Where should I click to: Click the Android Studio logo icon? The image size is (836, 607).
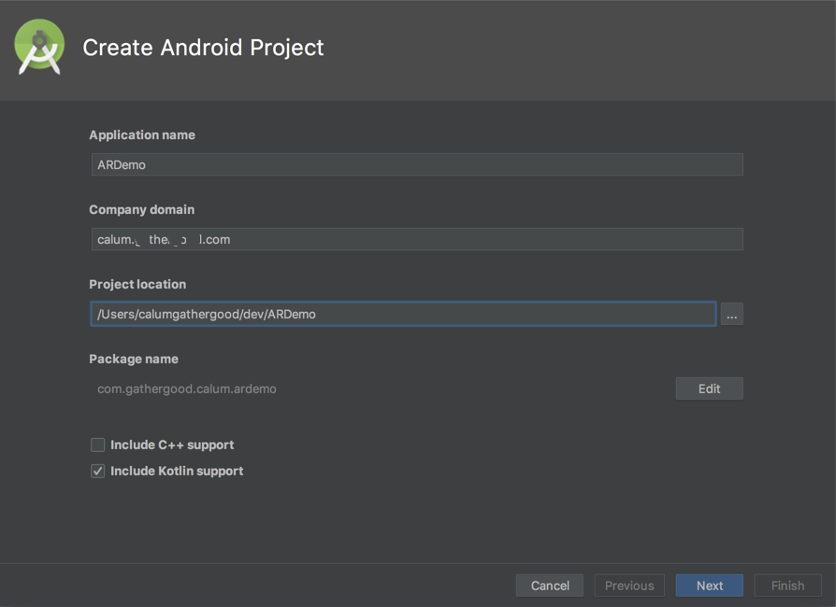tap(39, 47)
